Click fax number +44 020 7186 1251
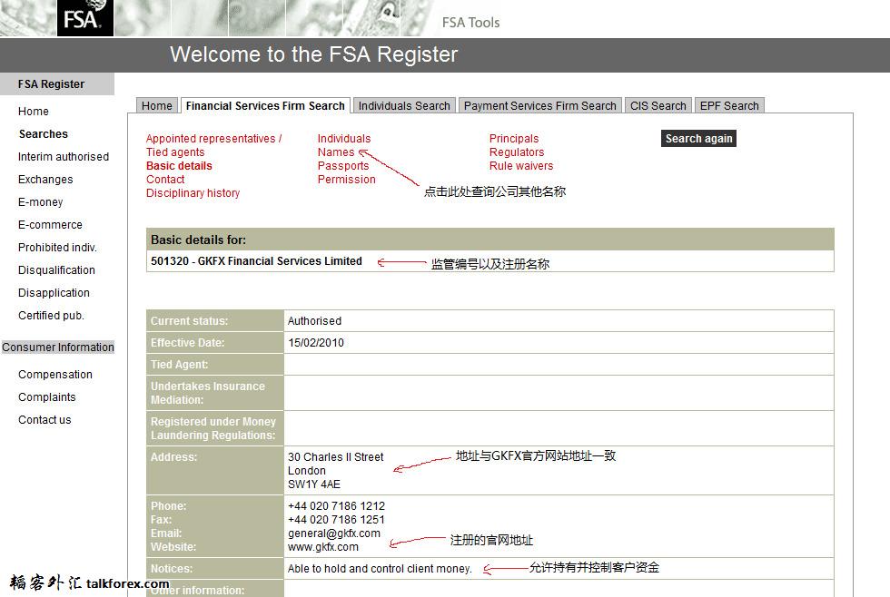The height and width of the screenshot is (597, 890). point(336,519)
